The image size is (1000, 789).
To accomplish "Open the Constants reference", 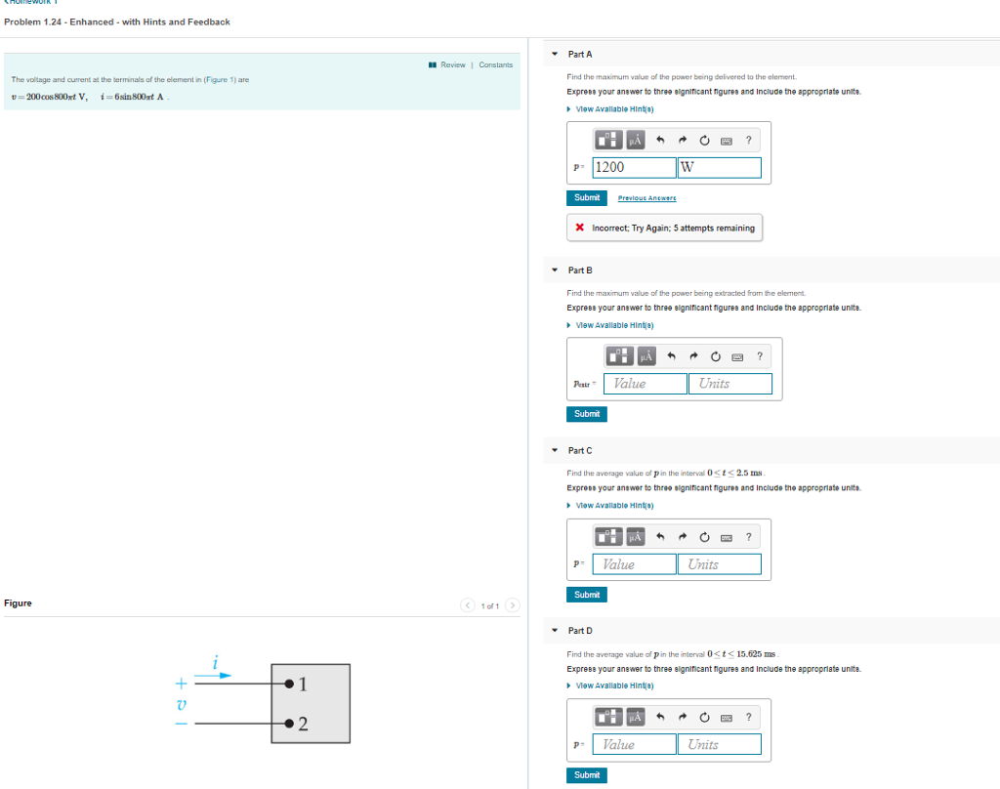I will pos(495,64).
